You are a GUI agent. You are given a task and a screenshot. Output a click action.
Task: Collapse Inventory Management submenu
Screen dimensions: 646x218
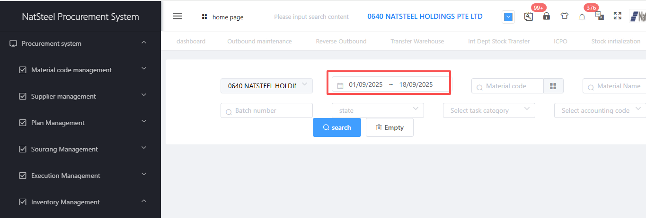point(144,201)
